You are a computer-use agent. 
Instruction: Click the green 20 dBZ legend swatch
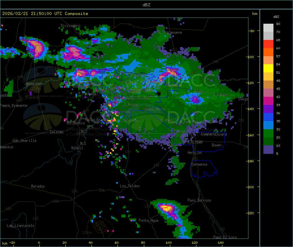click(x=268, y=133)
